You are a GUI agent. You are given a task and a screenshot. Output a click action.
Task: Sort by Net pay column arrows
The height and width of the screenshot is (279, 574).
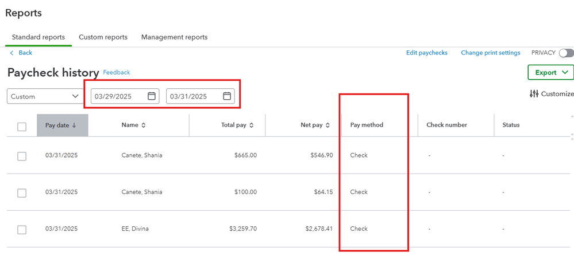(328, 125)
